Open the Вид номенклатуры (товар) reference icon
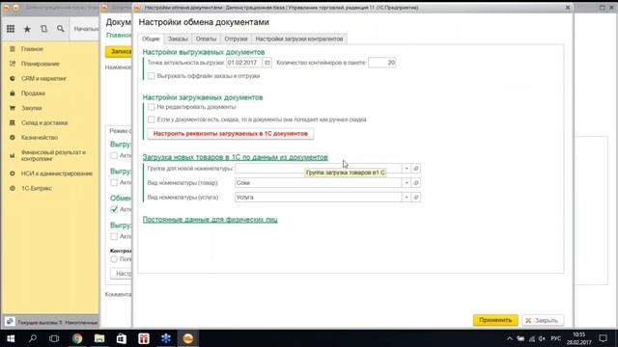Screen dimensions: 618x347 (416, 183)
